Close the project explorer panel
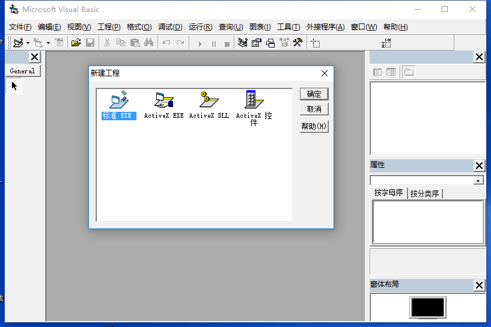This screenshot has height=327, width=491. pos(479,57)
